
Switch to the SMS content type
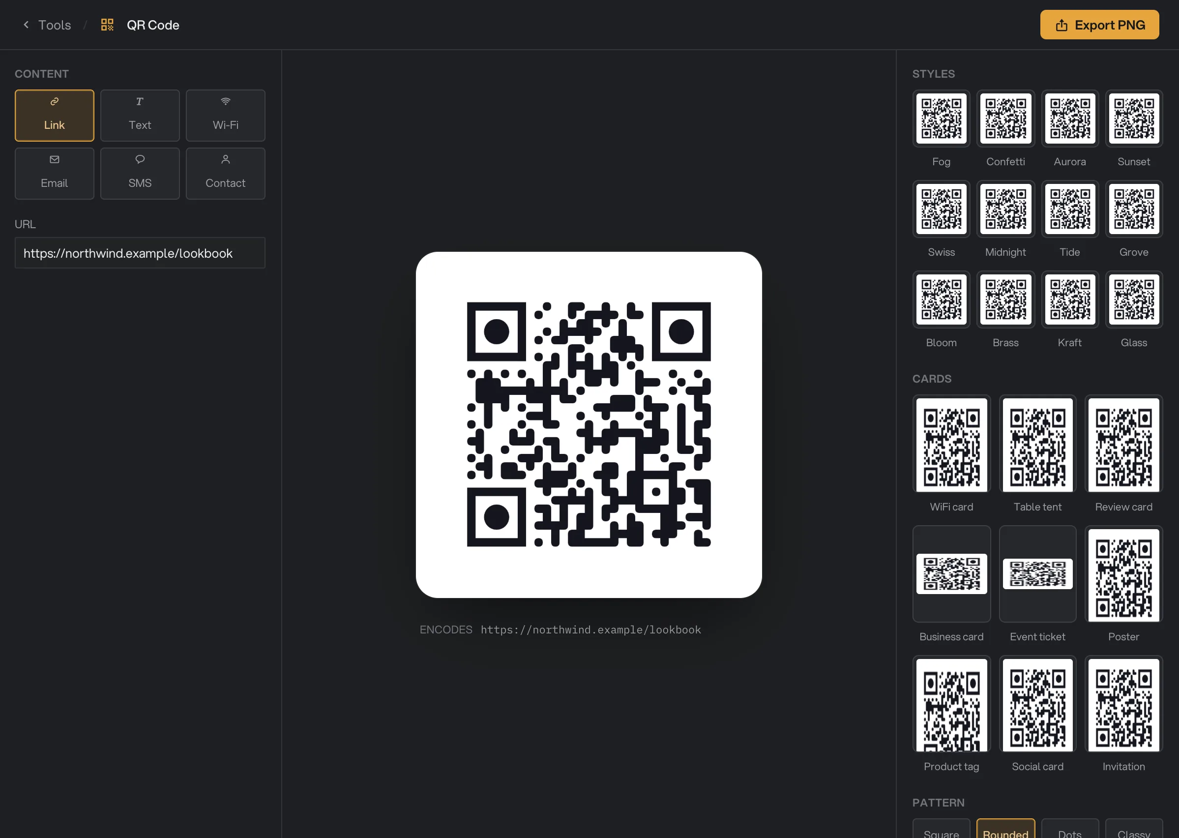140,174
